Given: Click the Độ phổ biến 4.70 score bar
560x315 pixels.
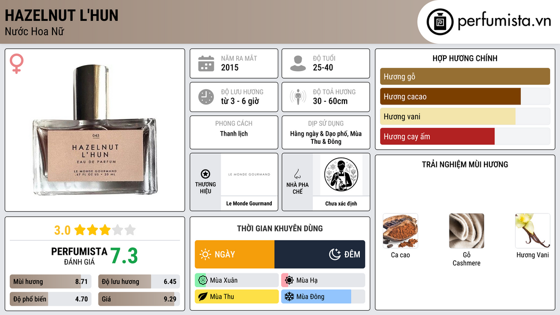Looking at the screenshot, I should (50, 299).
